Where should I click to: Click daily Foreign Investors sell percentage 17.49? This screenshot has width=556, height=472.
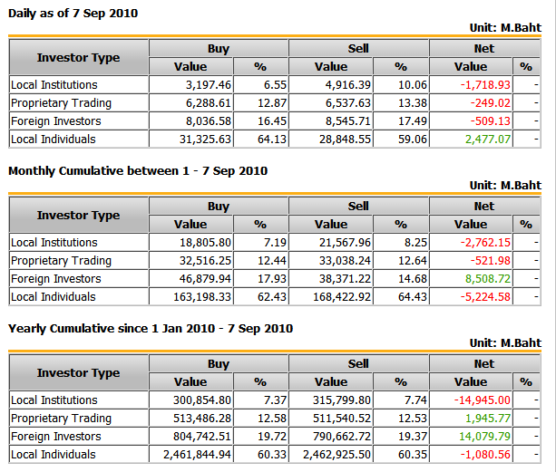point(399,120)
